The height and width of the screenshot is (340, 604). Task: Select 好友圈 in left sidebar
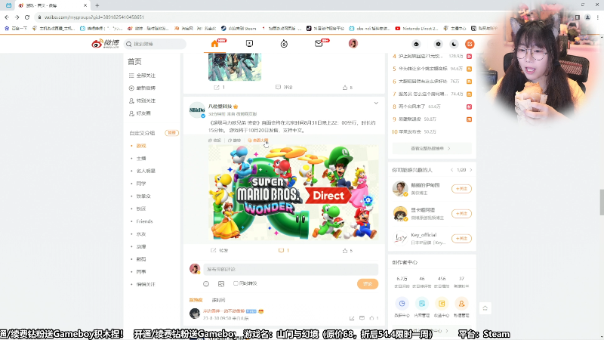pyautogui.click(x=143, y=113)
